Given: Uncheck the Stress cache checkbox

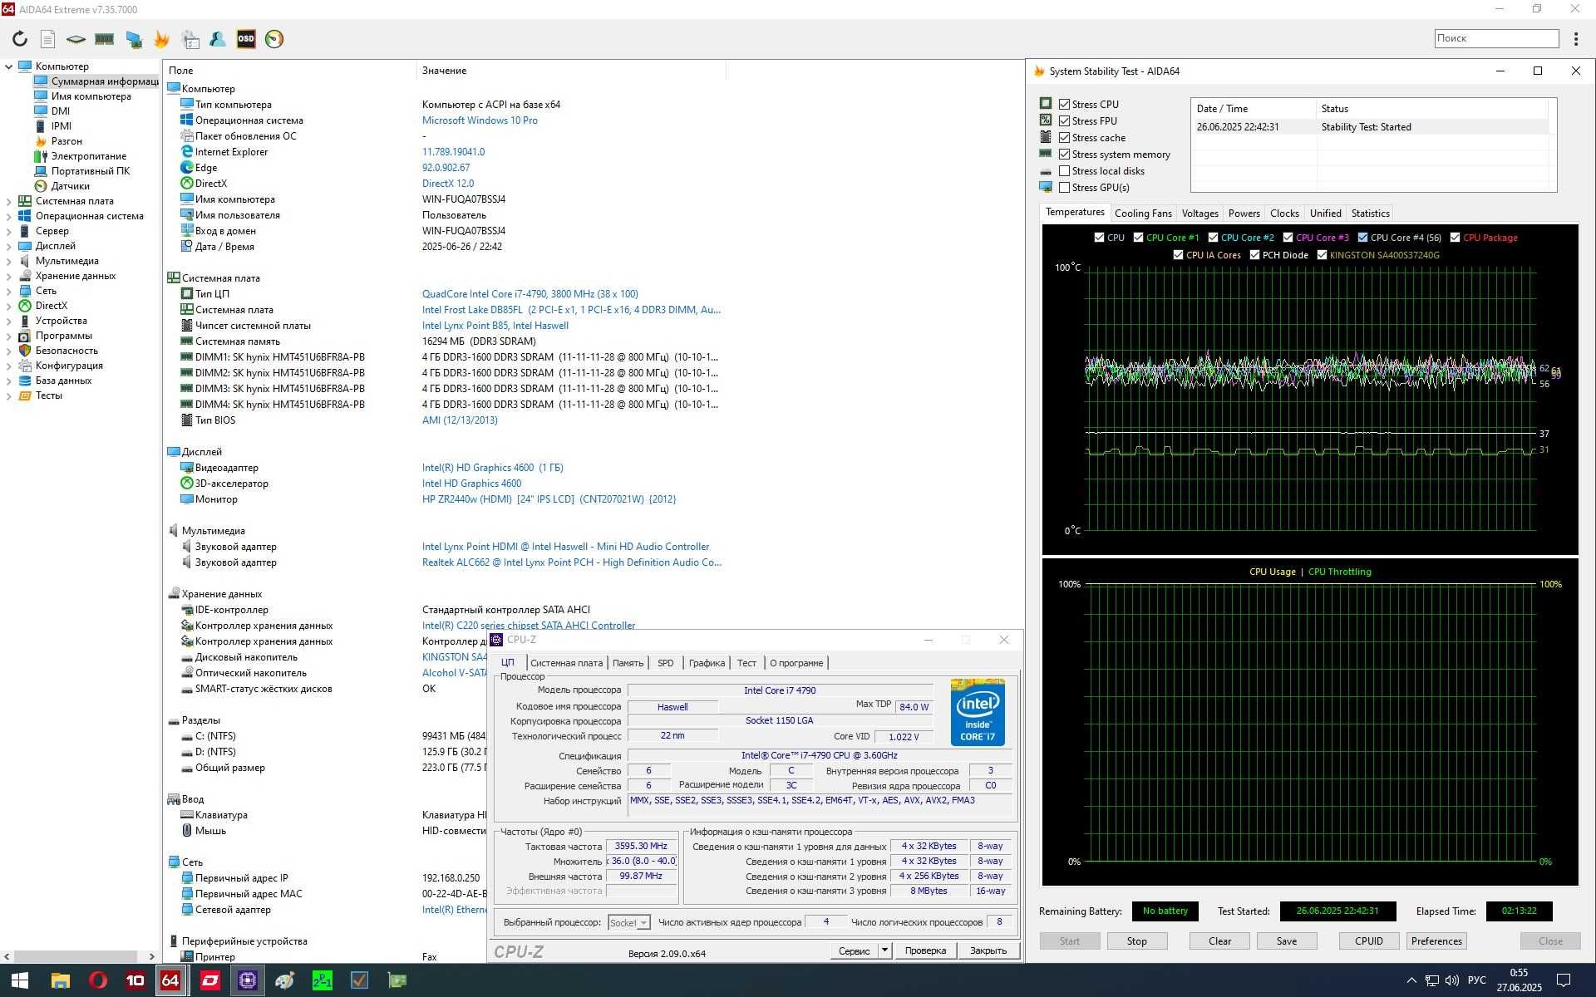Looking at the screenshot, I should pos(1064,137).
